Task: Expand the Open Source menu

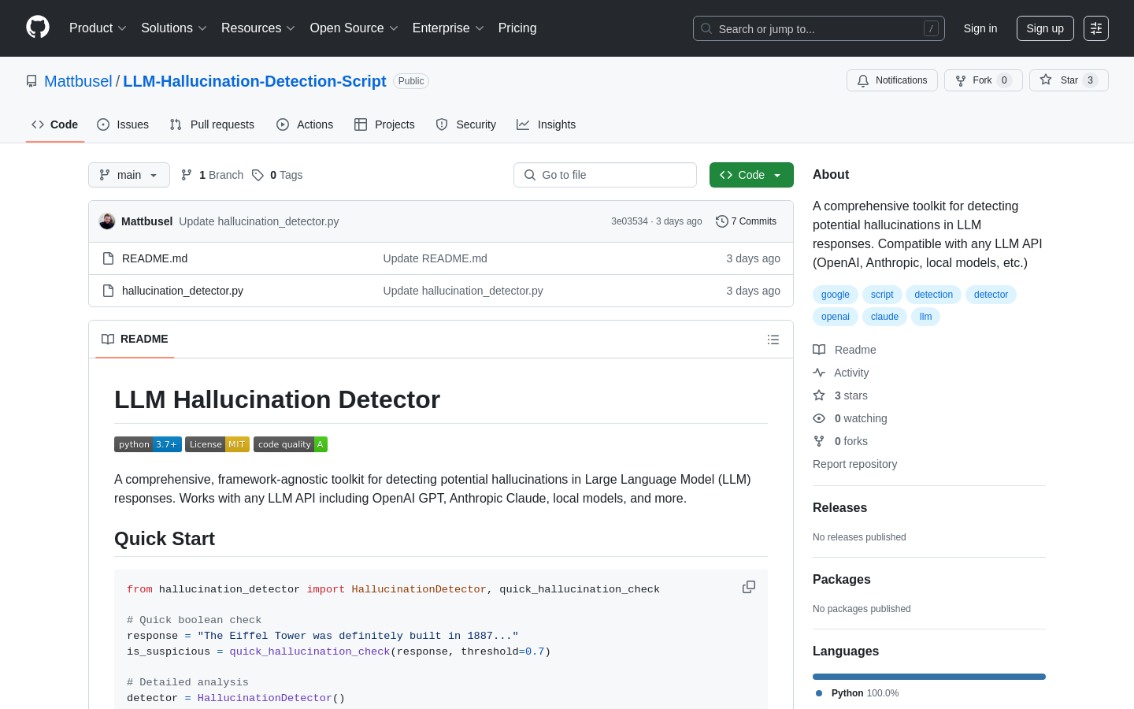Action: point(354,28)
